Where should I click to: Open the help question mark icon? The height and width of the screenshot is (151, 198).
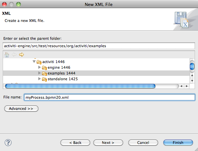[x=8, y=143]
